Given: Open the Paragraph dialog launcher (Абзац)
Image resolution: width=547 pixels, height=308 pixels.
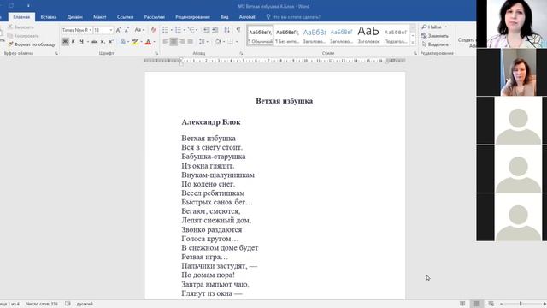Looking at the screenshot, I should click(241, 53).
